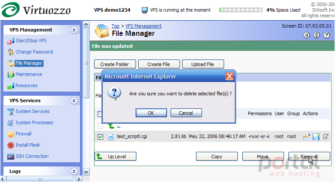Toggle the select-all checkbox in table header
The image size is (335, 182).
pos(100,114)
